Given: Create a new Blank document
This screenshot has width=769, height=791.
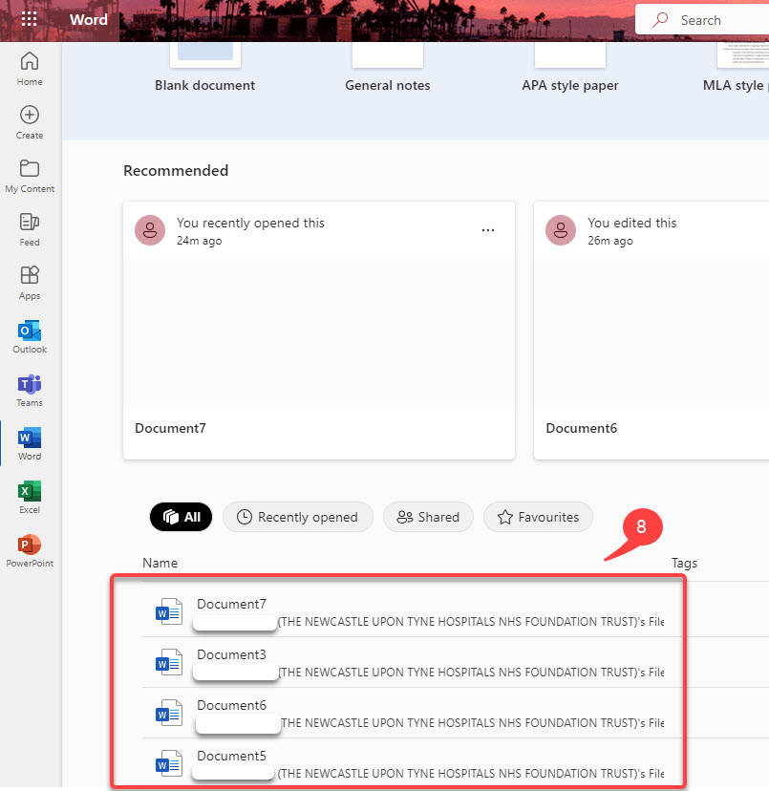Looking at the screenshot, I should pyautogui.click(x=204, y=68).
